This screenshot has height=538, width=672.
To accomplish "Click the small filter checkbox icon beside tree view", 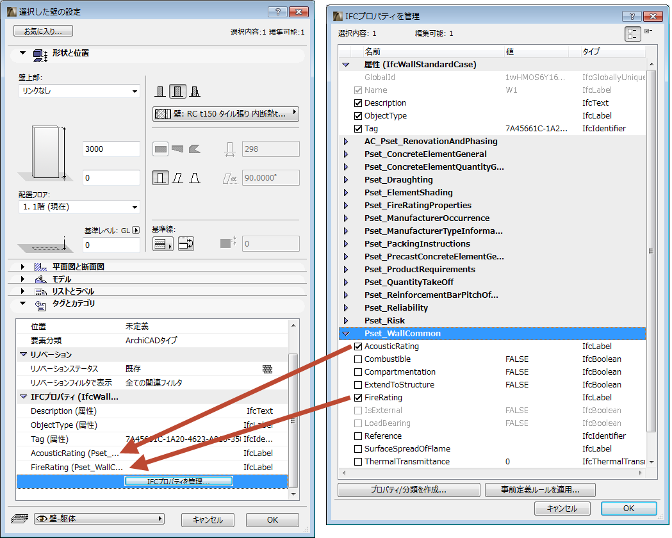I will (x=648, y=31).
